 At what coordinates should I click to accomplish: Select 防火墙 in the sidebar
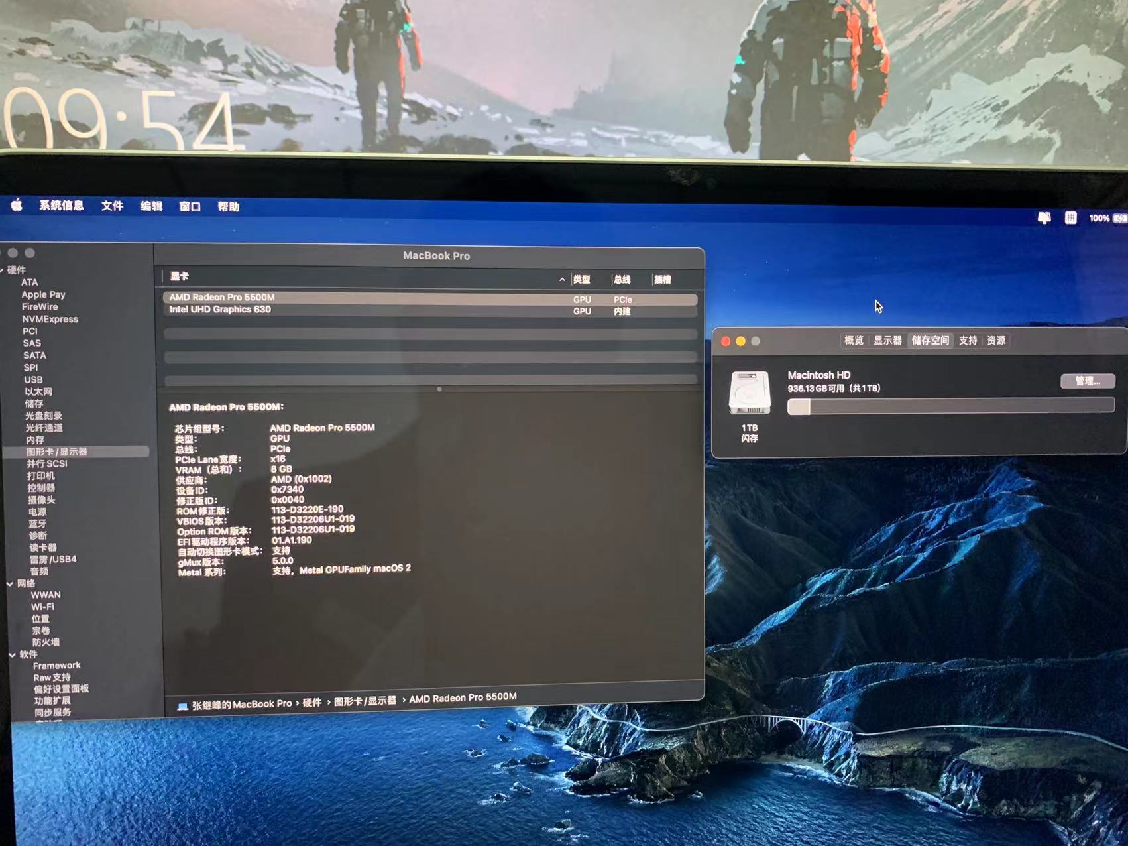pos(46,642)
